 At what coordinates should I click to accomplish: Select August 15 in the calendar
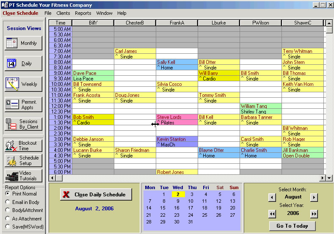click(163, 208)
